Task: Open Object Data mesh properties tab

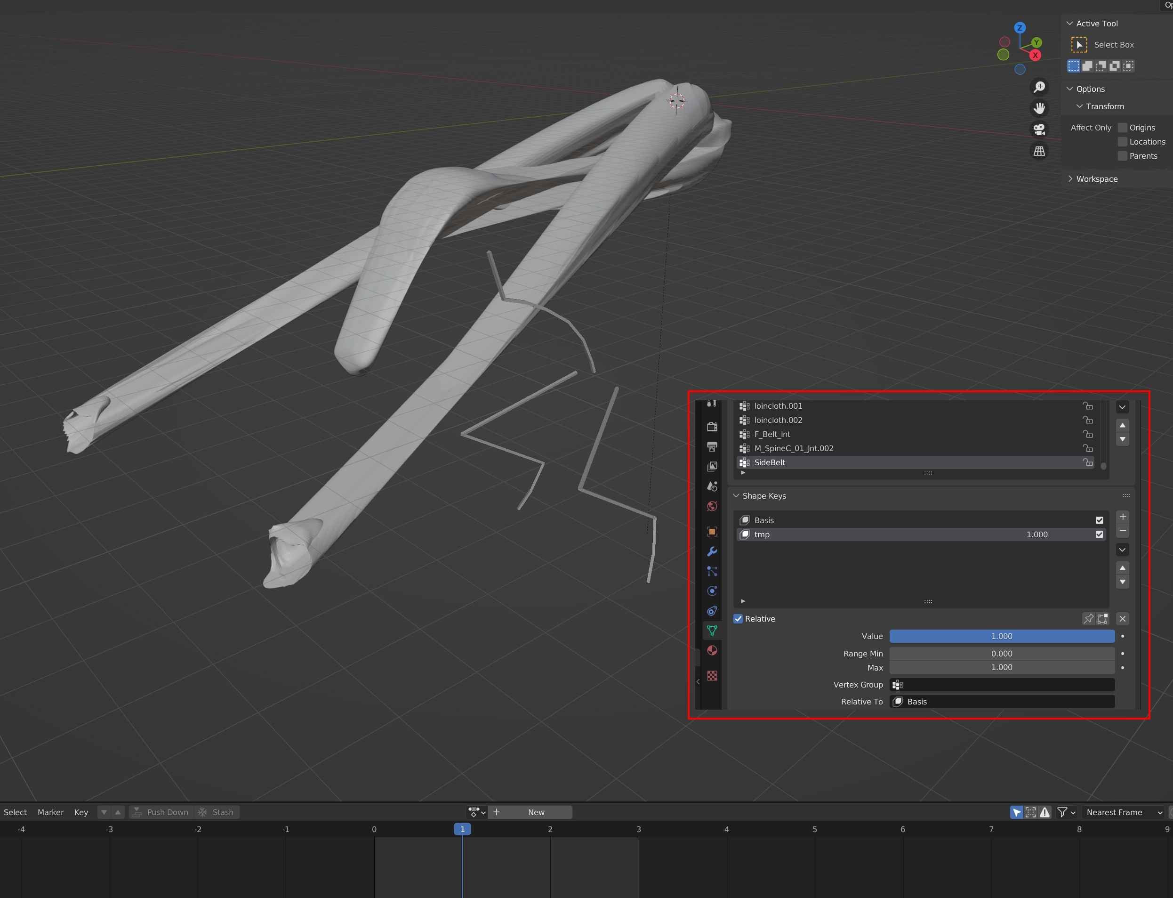Action: pyautogui.click(x=712, y=631)
